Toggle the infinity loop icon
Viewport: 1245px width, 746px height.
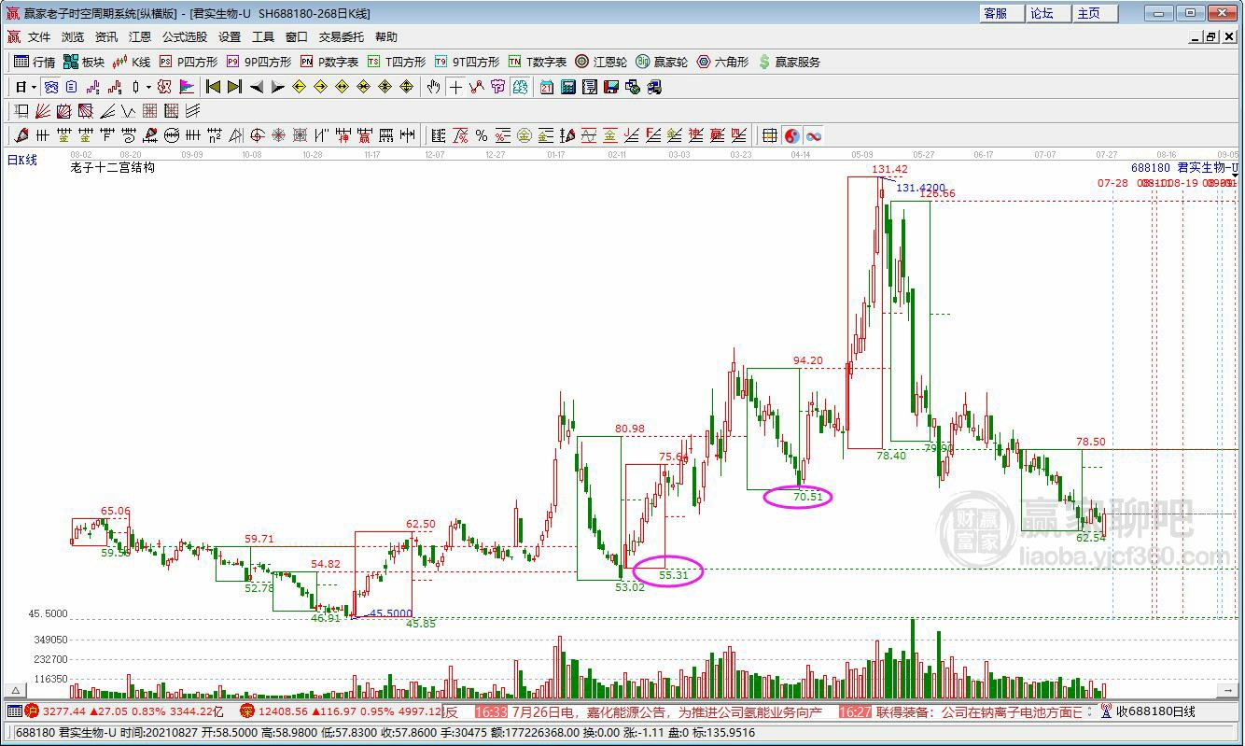click(814, 135)
